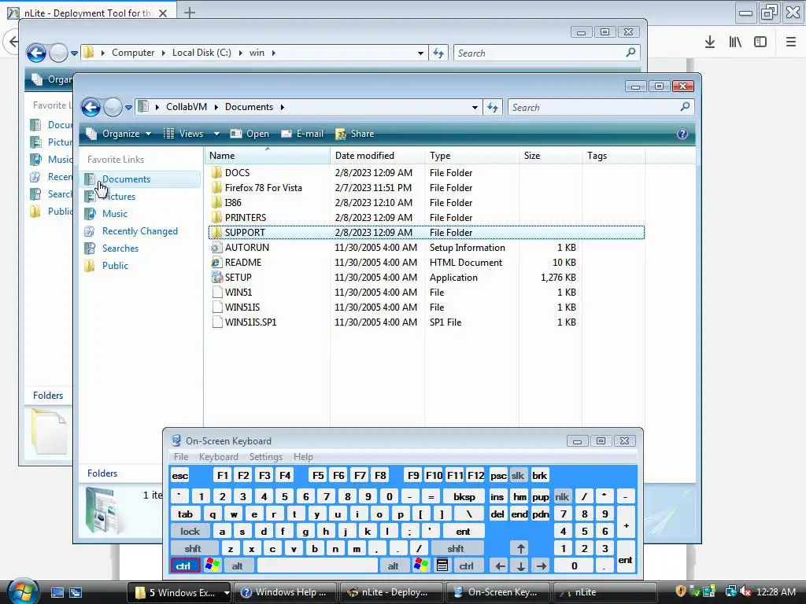Screen dimensions: 806x604
Task: Click the Show Desktop quick launch icon
Action: (x=57, y=592)
